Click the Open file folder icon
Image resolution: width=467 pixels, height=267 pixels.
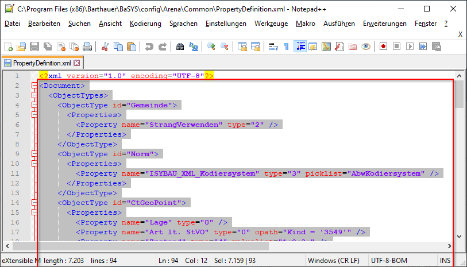[x=21, y=47]
